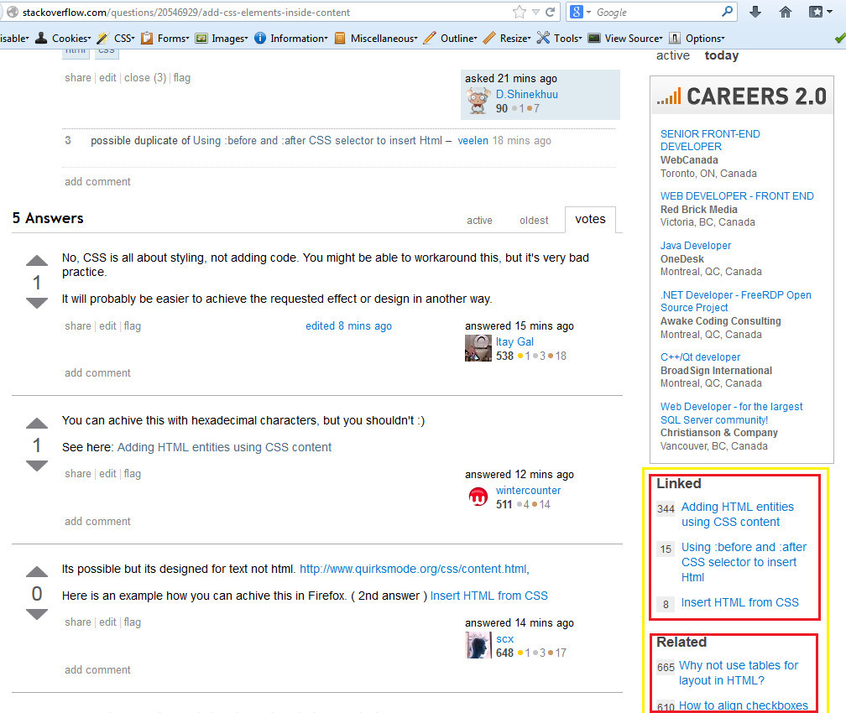Reload the page with the refresh icon

551,12
